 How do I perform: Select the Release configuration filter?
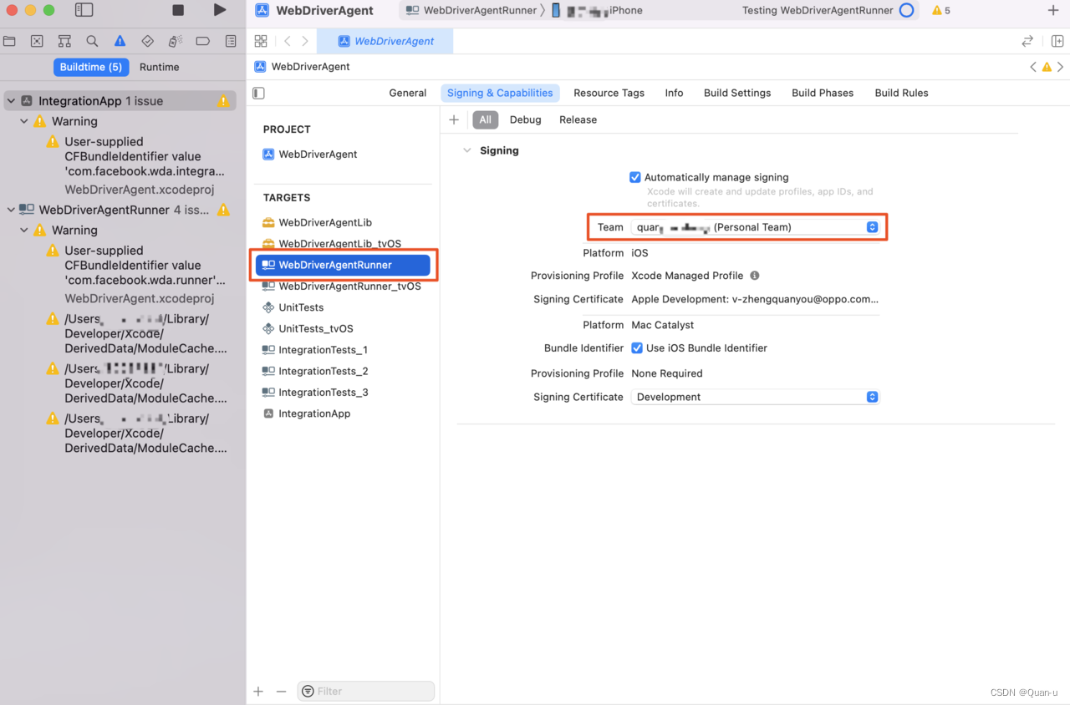578,119
